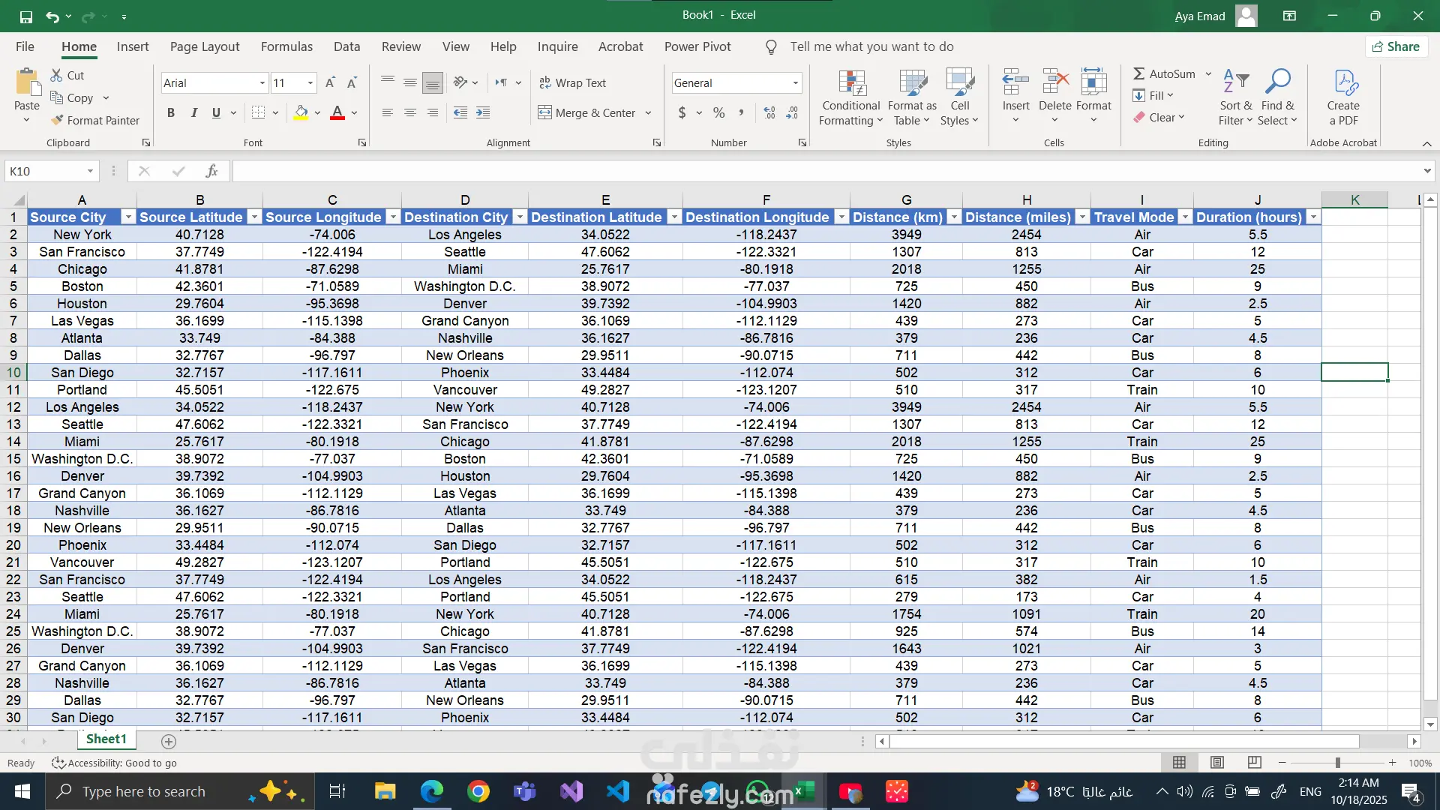
Task: Add a new sheet with plus button
Action: click(x=169, y=741)
